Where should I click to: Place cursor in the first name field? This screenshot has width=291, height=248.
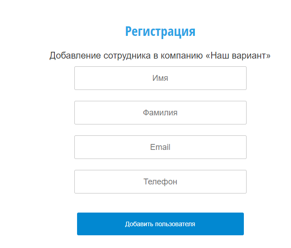tap(160, 78)
